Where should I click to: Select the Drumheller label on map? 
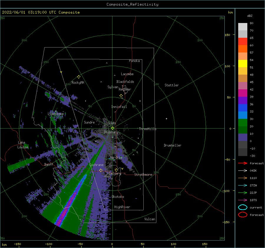coord(173,145)
